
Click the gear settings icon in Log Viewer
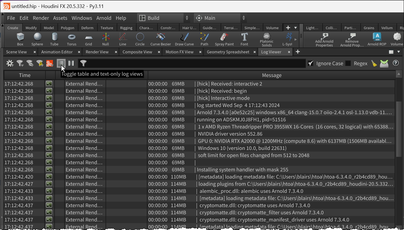(x=10, y=64)
